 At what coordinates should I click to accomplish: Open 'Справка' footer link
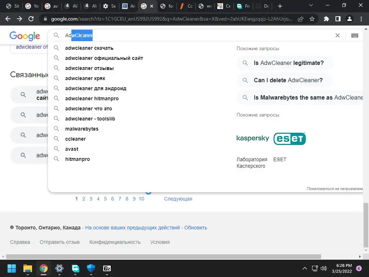click(20, 242)
